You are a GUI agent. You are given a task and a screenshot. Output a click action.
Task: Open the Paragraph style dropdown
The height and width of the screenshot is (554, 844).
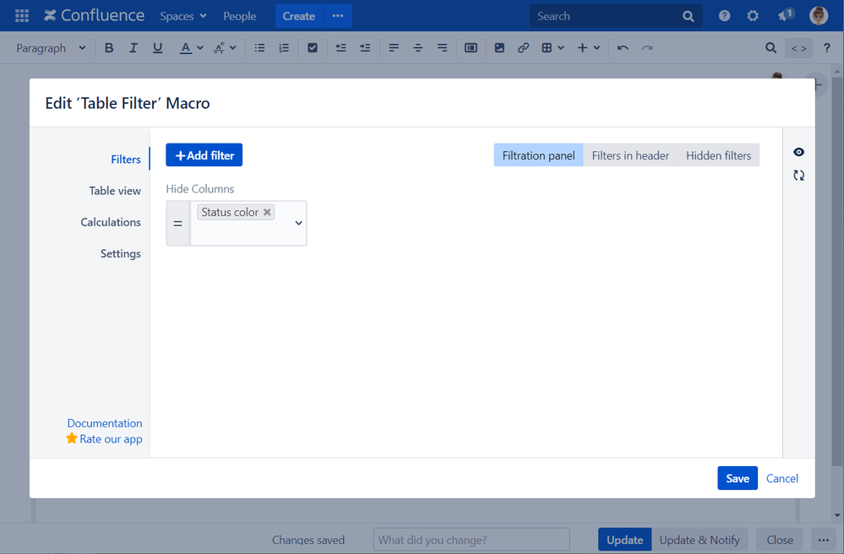click(x=51, y=48)
